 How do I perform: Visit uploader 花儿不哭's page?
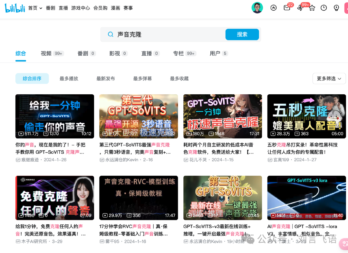198,160
